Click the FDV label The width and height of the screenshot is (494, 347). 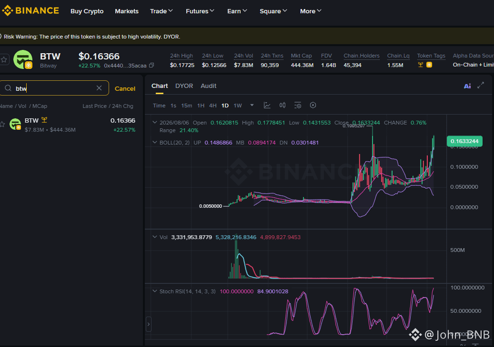(326, 56)
